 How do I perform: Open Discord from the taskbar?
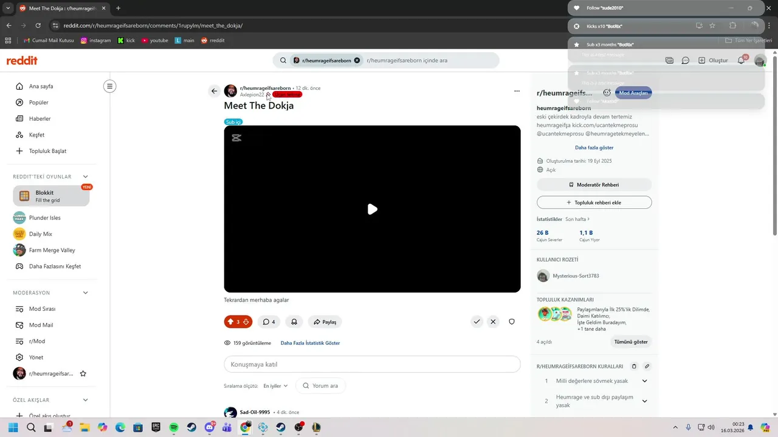tap(210, 427)
